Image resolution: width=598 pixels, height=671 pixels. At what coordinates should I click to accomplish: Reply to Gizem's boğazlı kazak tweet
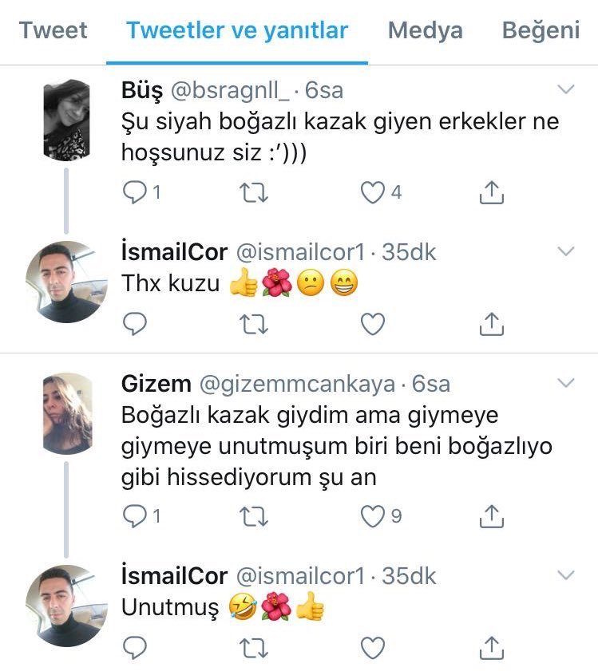pos(134,516)
